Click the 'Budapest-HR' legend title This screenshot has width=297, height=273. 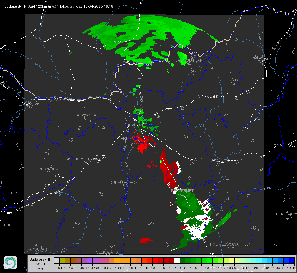pyautogui.click(x=40, y=259)
